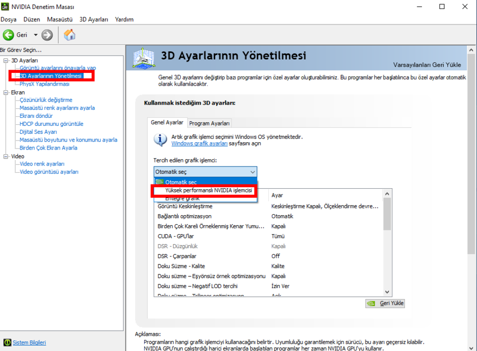Collapse the Ekran tree node

click(5, 93)
